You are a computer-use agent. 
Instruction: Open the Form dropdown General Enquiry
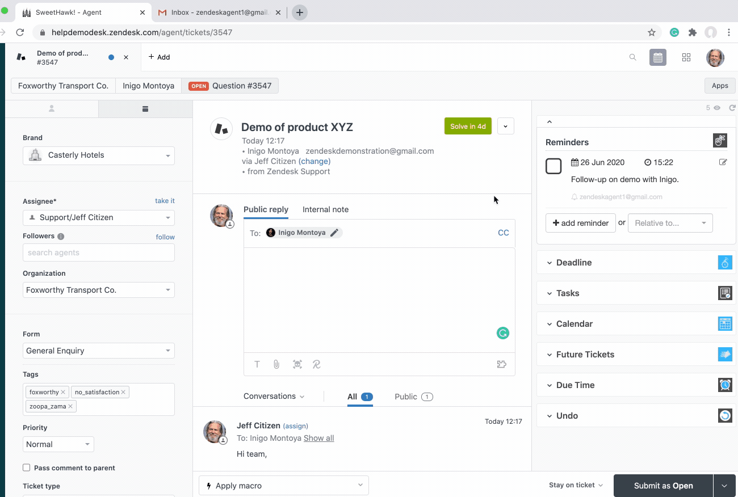(99, 351)
